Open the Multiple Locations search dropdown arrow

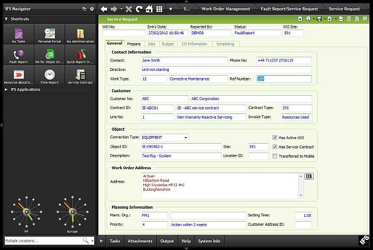coord(92,241)
